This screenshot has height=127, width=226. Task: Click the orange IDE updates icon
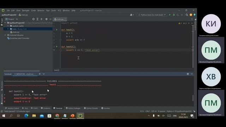click(191, 15)
